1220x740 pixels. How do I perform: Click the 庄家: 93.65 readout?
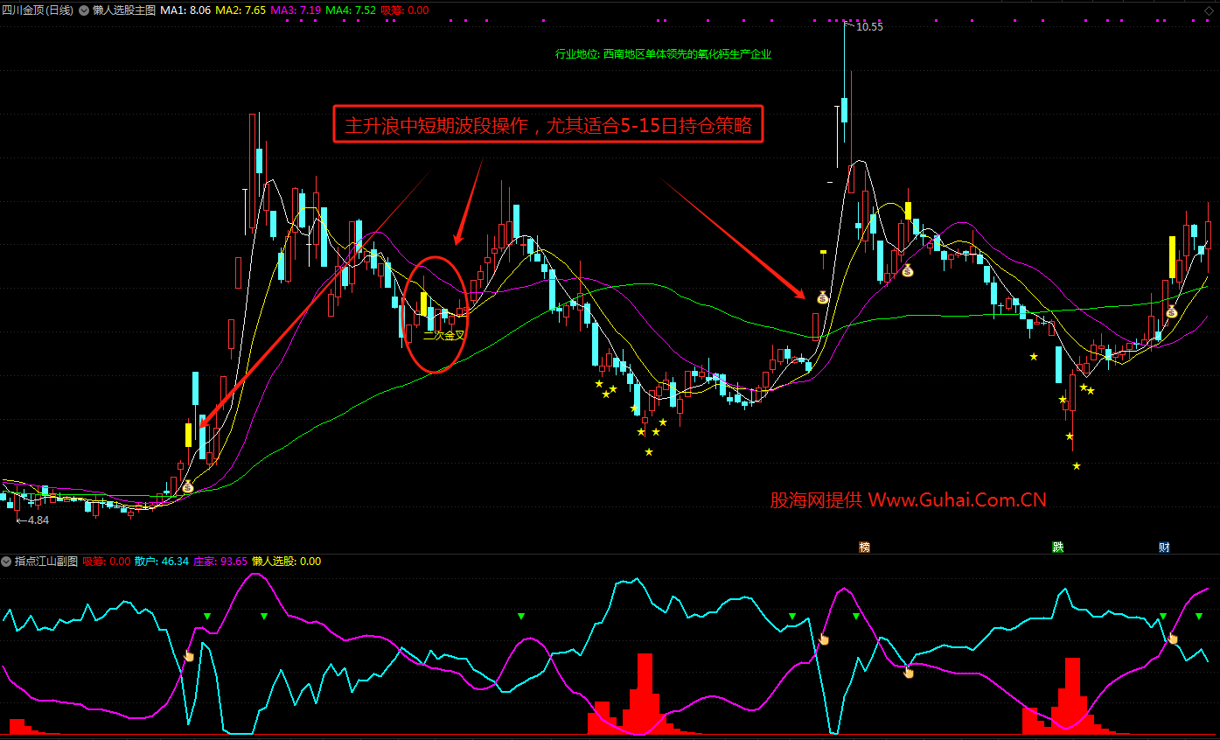point(220,562)
